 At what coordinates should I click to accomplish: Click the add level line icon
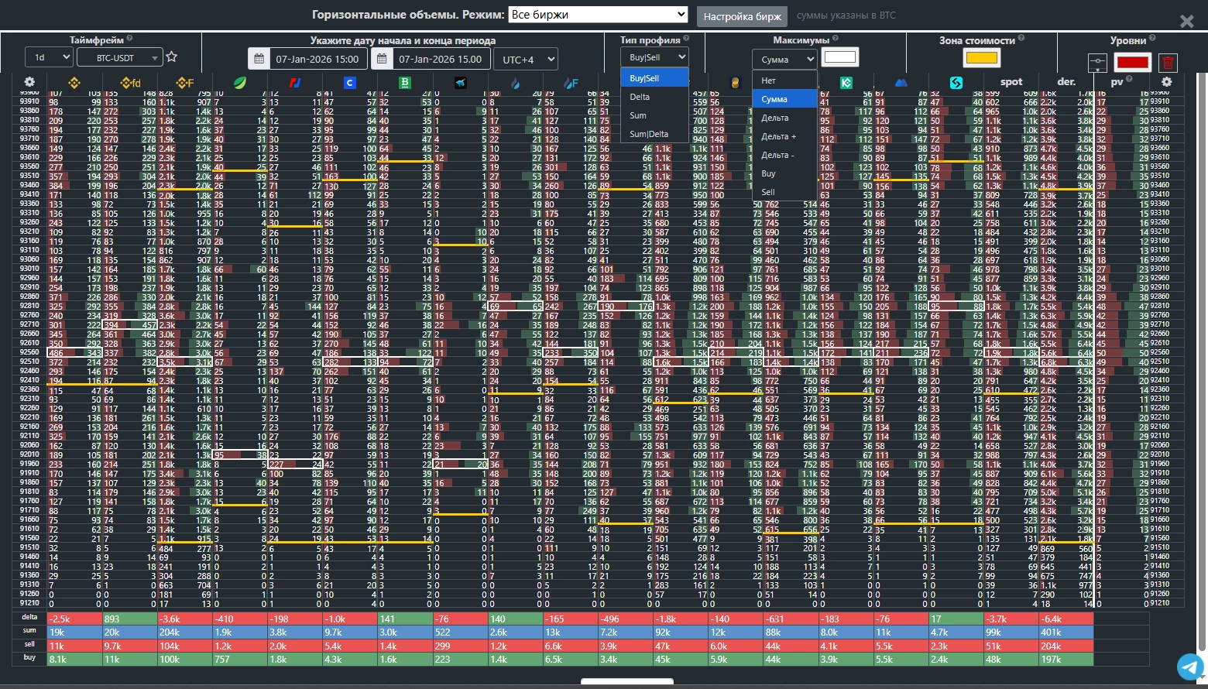tap(1097, 62)
